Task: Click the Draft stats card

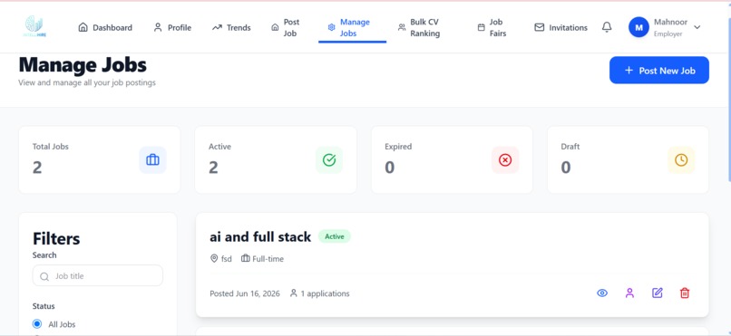Action: (628, 159)
